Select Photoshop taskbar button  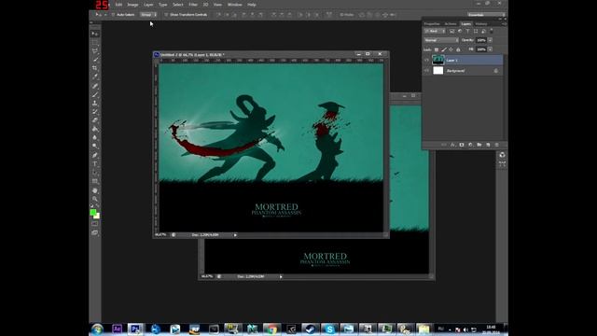pyautogui.click(x=135, y=329)
